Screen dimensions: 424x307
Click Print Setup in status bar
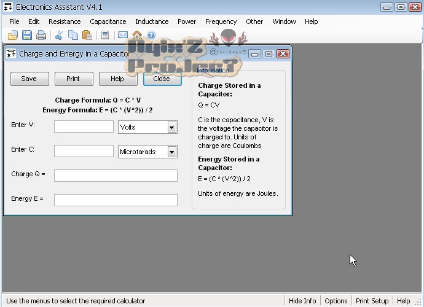372,301
